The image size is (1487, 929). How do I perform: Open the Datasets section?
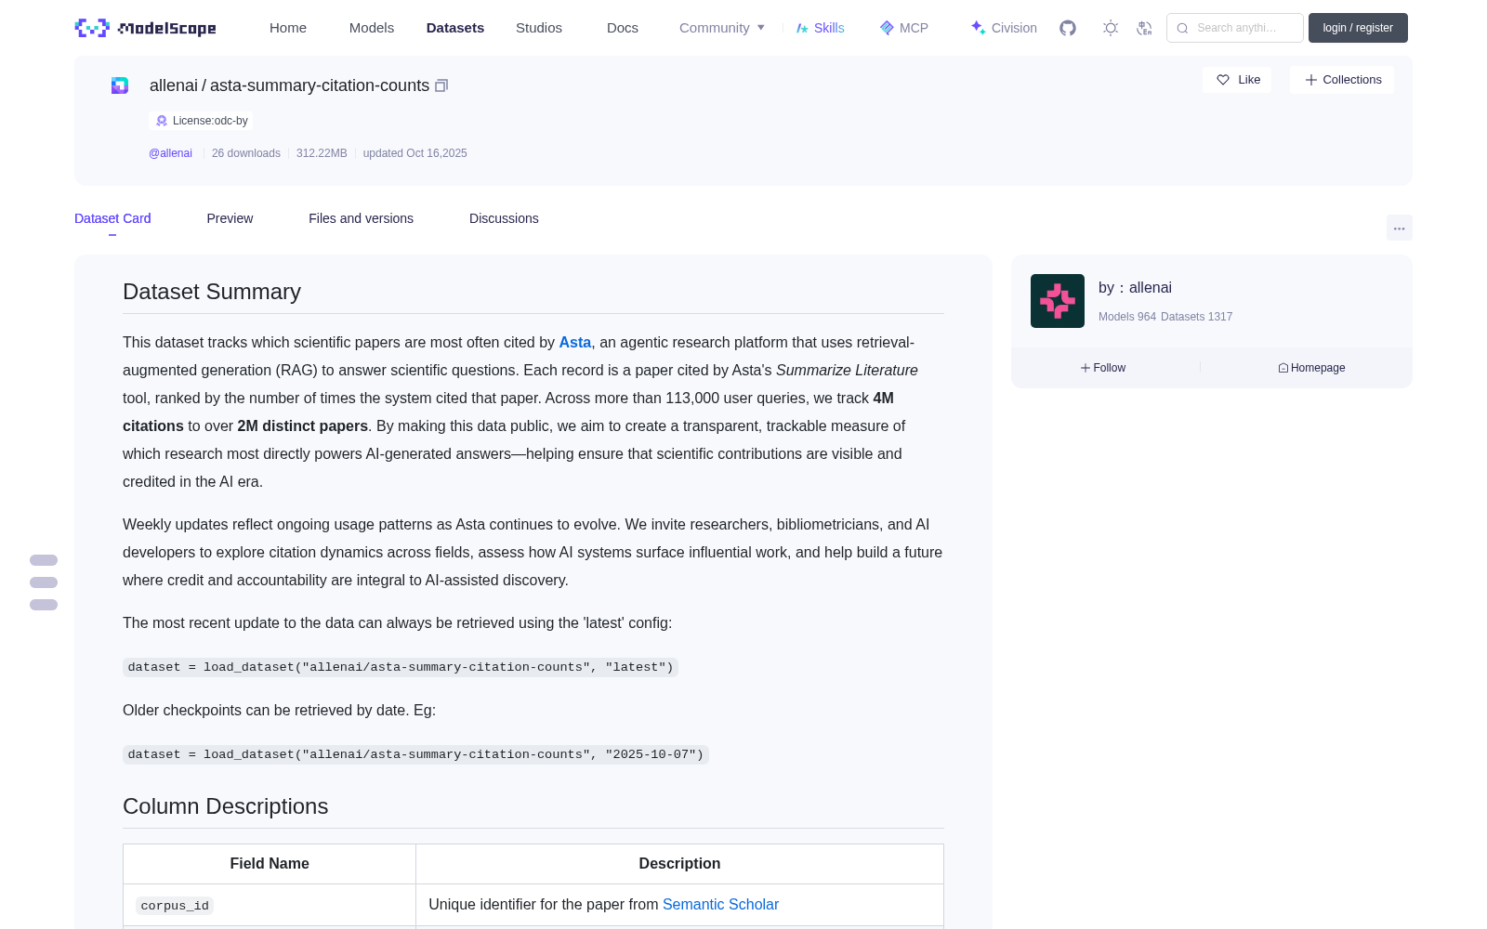tap(455, 28)
